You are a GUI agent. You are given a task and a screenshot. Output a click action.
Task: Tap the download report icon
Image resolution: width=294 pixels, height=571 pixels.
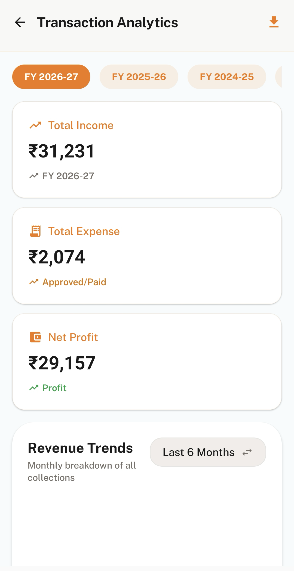(274, 22)
